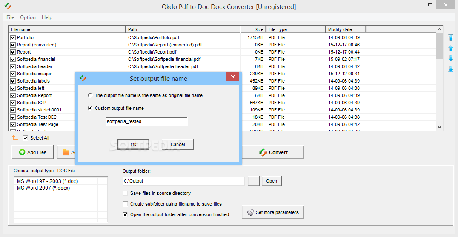Open Set more parameters
The height and width of the screenshot is (237, 458).
point(273,212)
